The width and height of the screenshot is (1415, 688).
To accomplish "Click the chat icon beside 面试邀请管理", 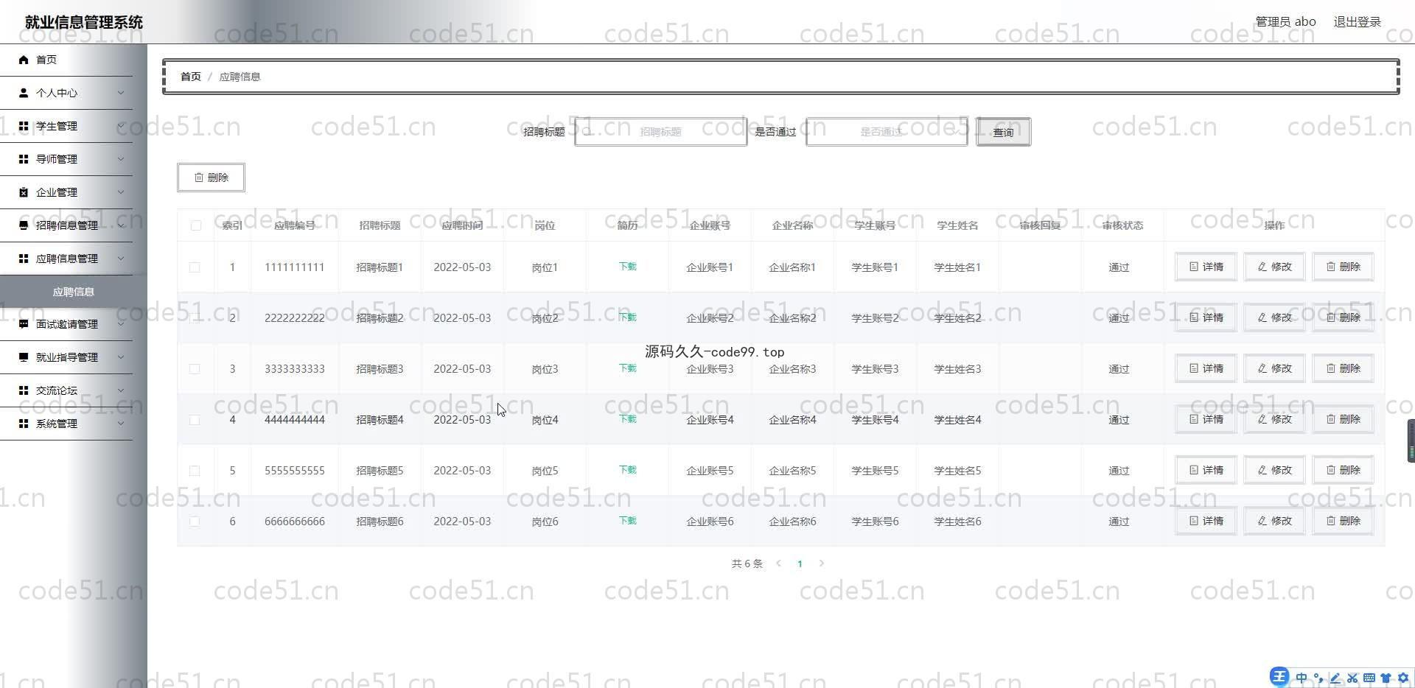I will (x=24, y=324).
